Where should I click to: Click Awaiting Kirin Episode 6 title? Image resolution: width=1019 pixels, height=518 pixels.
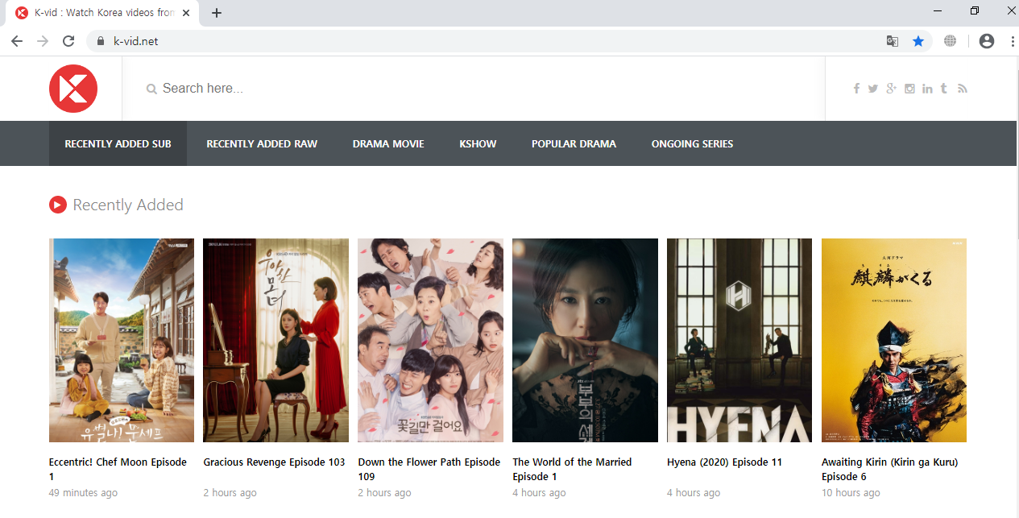(889, 469)
